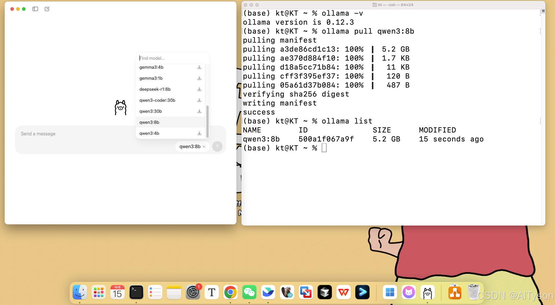Click the model list scrollbar thumb

[207, 121]
